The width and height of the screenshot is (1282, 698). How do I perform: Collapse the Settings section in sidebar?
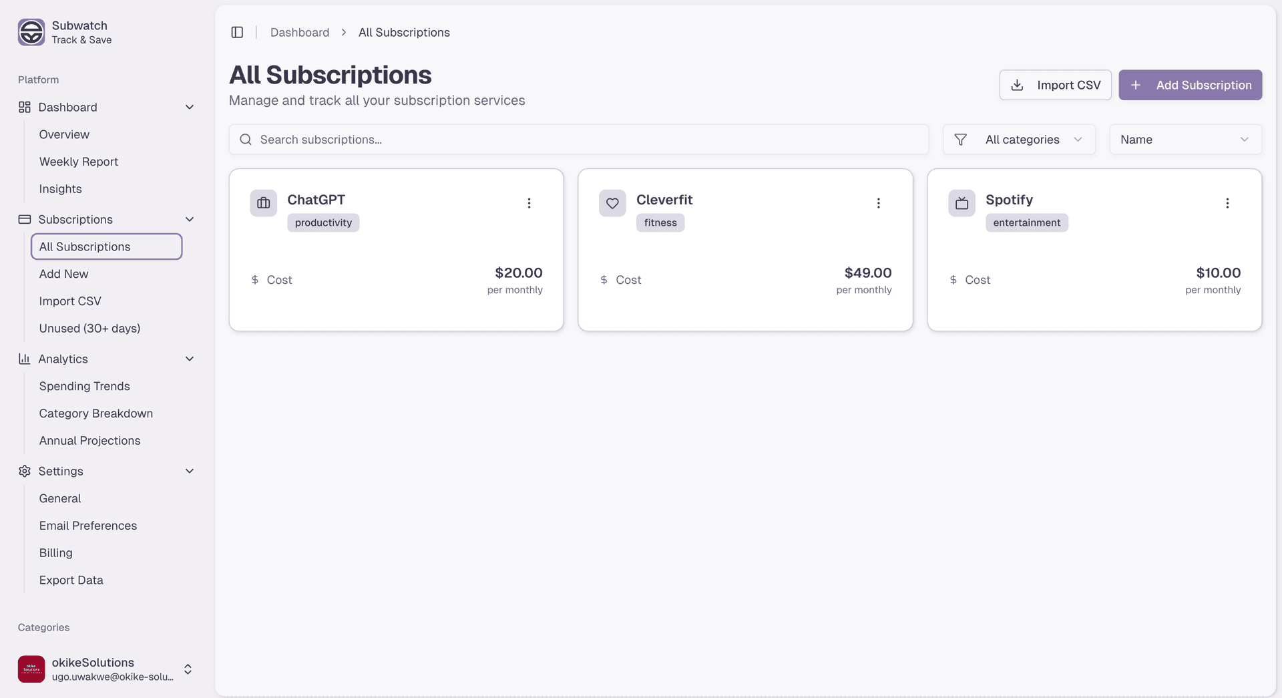point(190,471)
